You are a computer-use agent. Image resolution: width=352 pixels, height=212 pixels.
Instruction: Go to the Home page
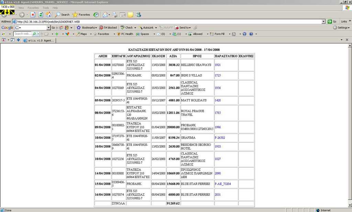pos(48,15)
